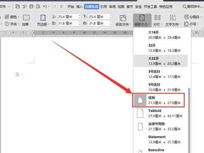Click the Print icon in quick toolbar
The image size is (204, 153).
[31, 6]
